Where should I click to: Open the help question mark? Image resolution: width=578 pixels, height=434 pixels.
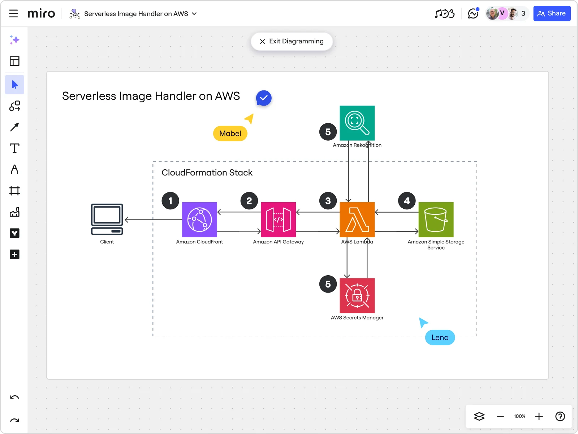[x=560, y=416]
